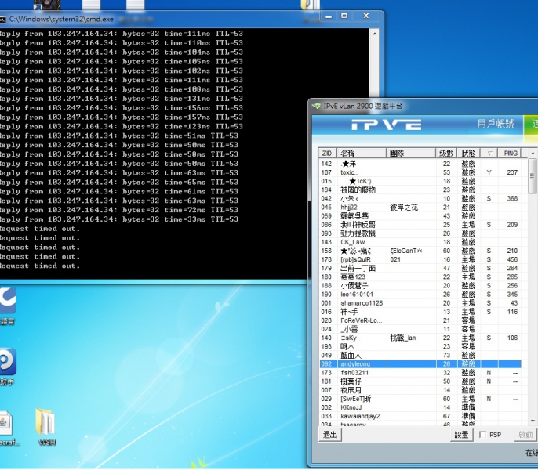Sort player list by PING column
The image size is (538, 470).
[x=511, y=153]
